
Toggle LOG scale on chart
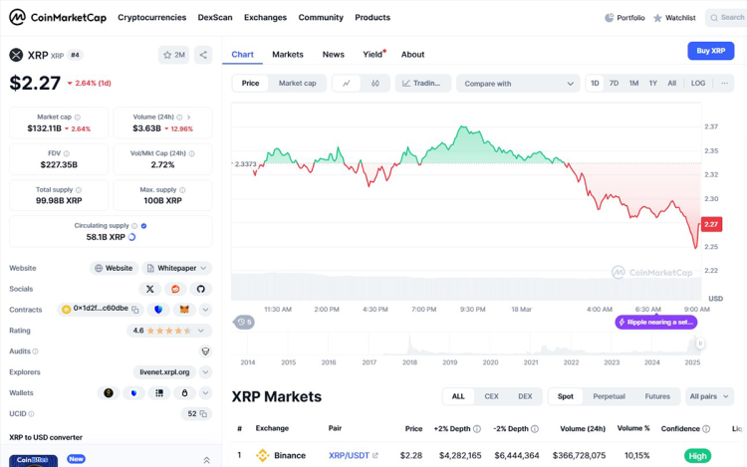point(698,84)
